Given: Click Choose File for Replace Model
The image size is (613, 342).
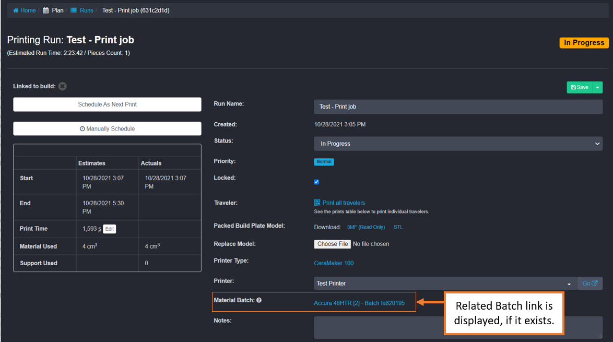Looking at the screenshot, I should 333,244.
